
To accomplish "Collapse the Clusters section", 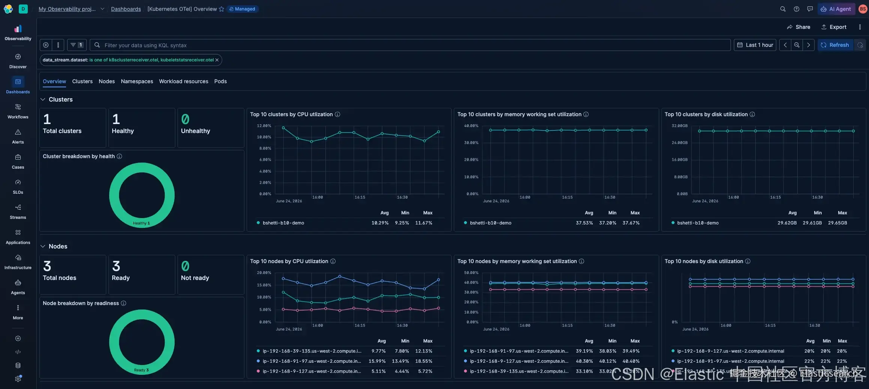I will coord(43,99).
